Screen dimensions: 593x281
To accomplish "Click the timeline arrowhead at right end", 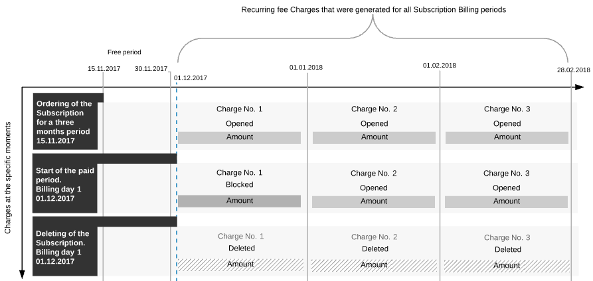I will pyautogui.click(x=579, y=87).
